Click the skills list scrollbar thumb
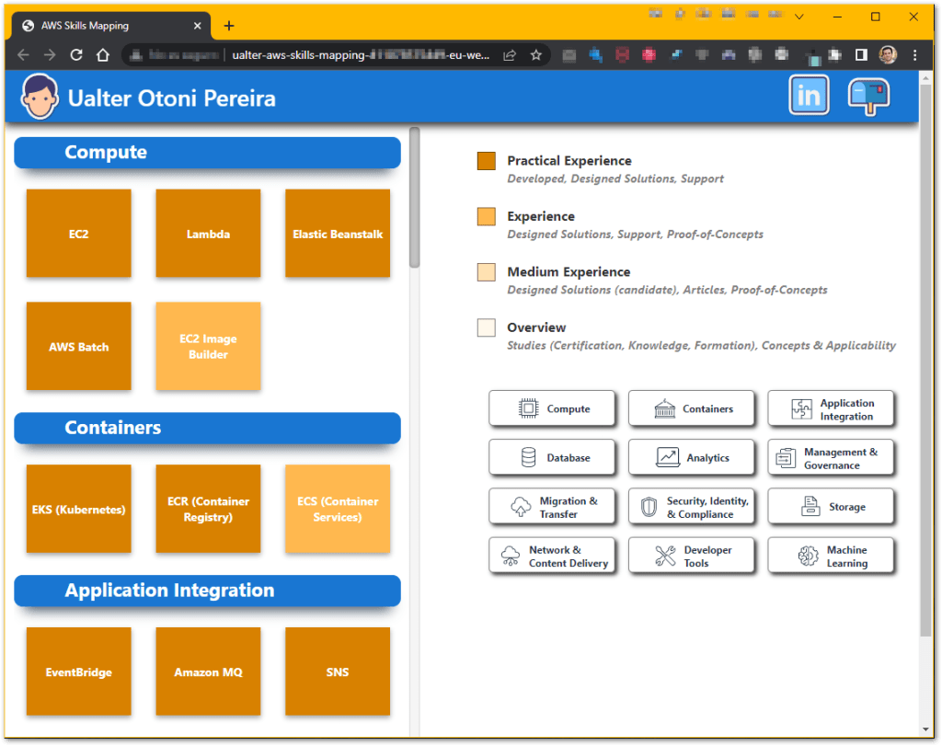Image resolution: width=942 pixels, height=746 pixels. click(x=414, y=198)
